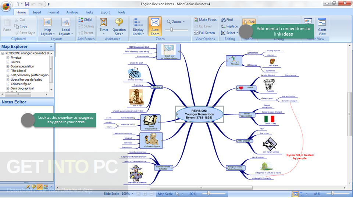Open the Zoom dropdown in ribbon

click(x=176, y=22)
